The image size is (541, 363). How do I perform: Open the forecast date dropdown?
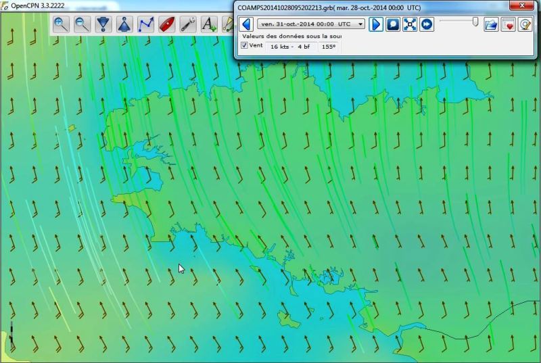tap(359, 24)
